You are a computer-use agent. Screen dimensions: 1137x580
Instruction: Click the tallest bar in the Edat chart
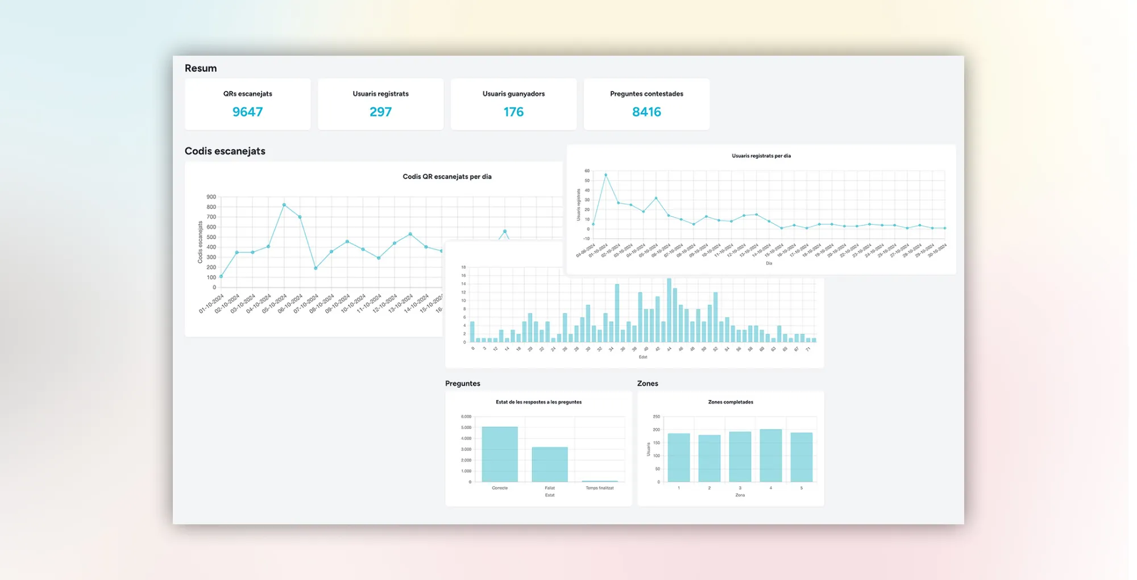point(669,310)
